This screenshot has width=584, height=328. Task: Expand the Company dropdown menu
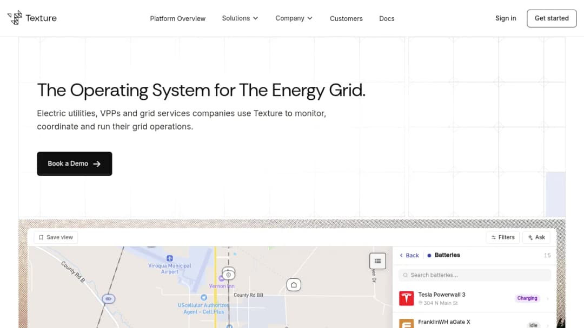[294, 18]
